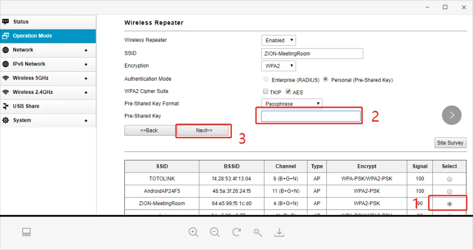
Task: Expand the Wireless 2.4GHz plus sign
Action: pos(86,92)
